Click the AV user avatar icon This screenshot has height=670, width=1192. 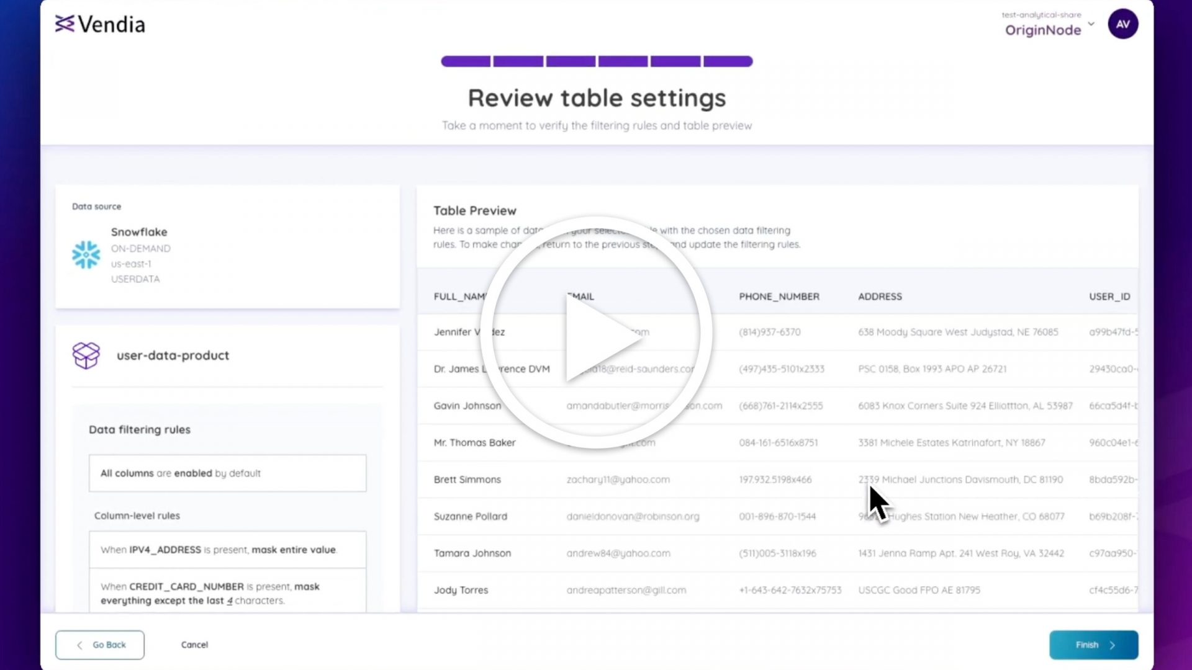1123,24
